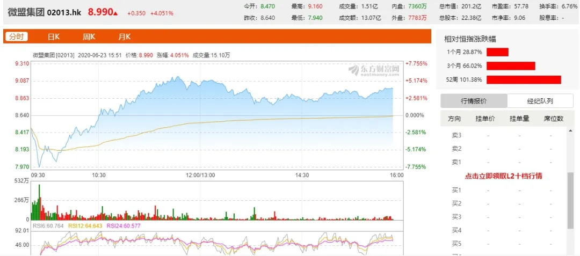Select the 卖1 order row
The image size is (580, 256).
click(503, 162)
